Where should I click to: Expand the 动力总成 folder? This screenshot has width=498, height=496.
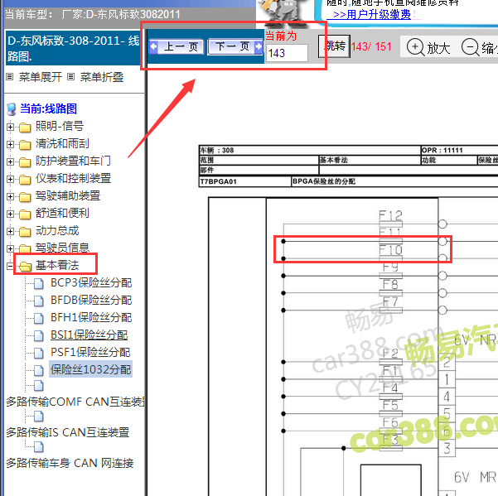[10, 231]
